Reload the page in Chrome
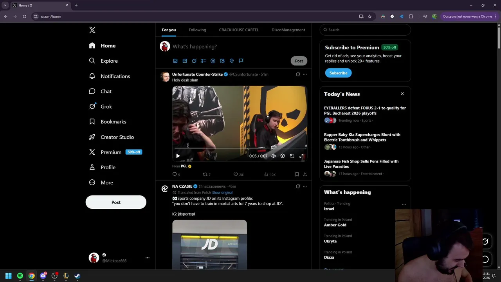Screen dimensions: 501x282 (x=24, y=16)
